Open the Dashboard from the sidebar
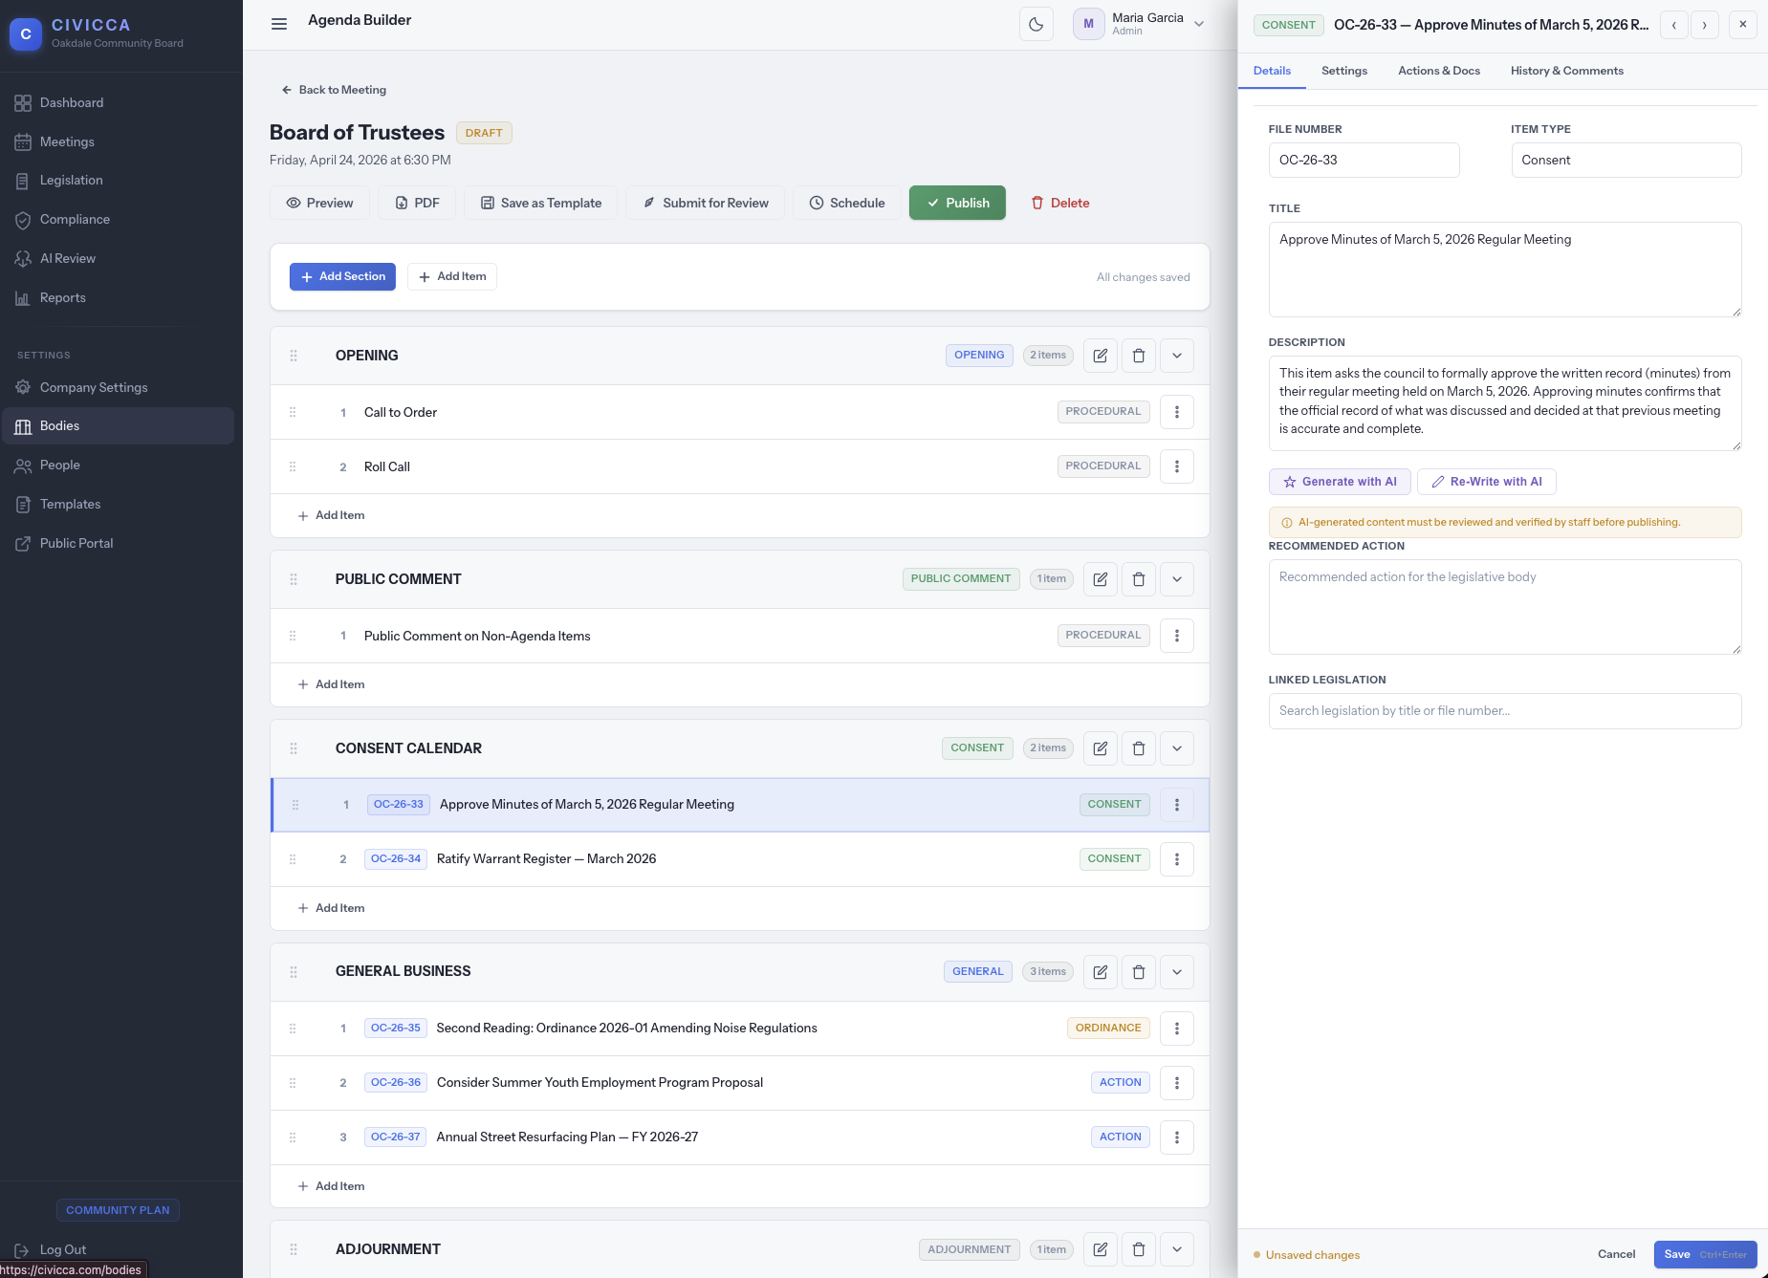 [71, 102]
